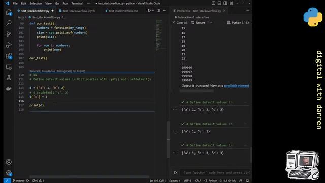Open the Explorer view in activity bar
The height and width of the screenshot is (183, 325).
(x=9, y=12)
